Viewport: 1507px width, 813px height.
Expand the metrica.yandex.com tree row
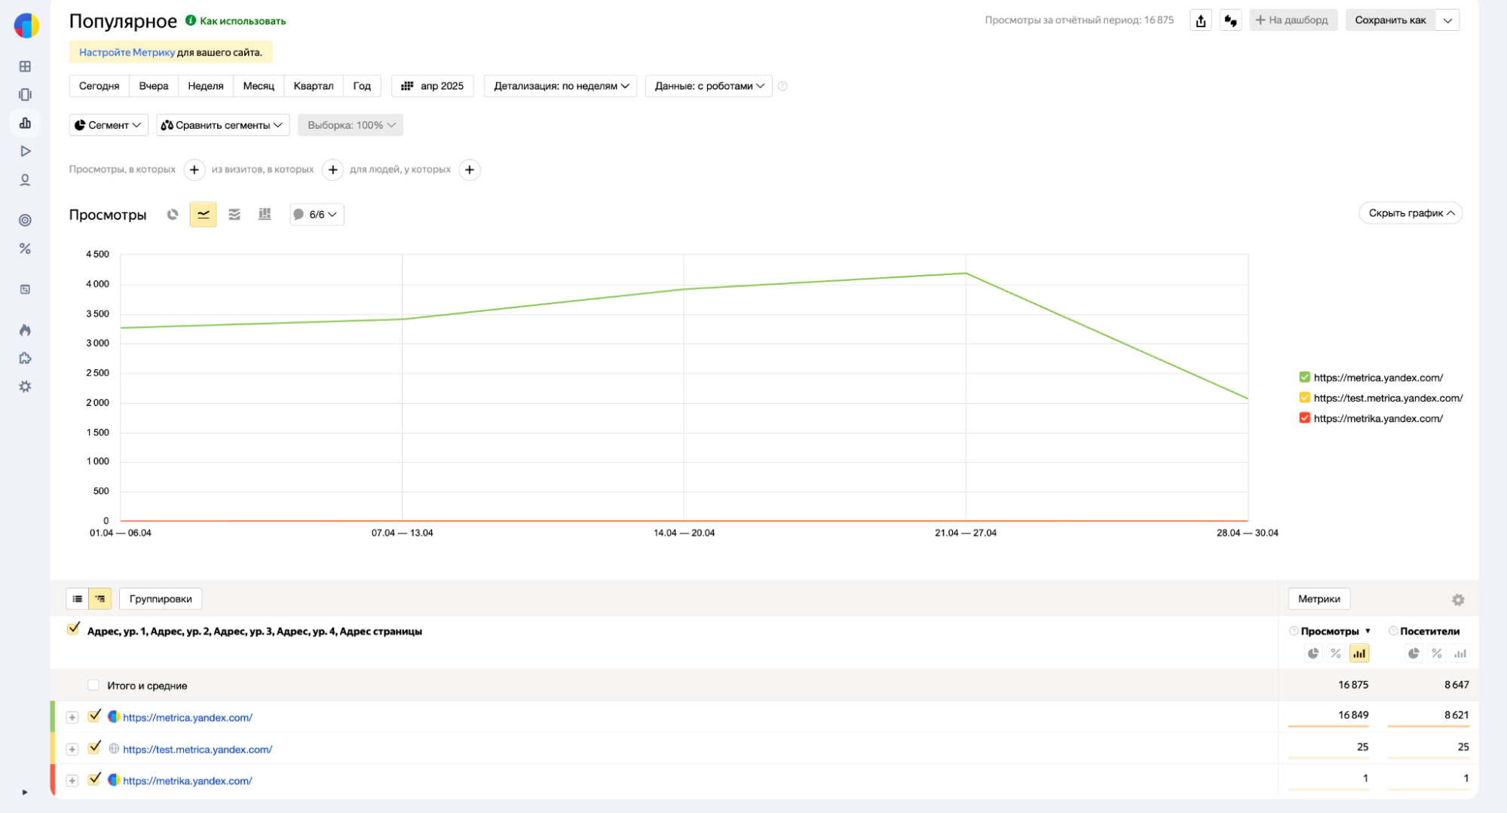coord(72,717)
